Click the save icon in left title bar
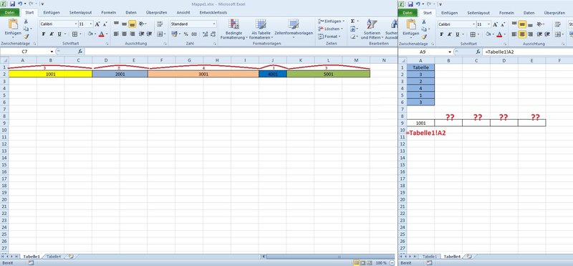 12,4
